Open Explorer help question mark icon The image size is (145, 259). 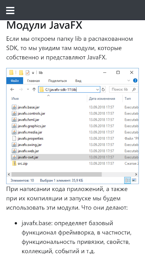pos(135,81)
